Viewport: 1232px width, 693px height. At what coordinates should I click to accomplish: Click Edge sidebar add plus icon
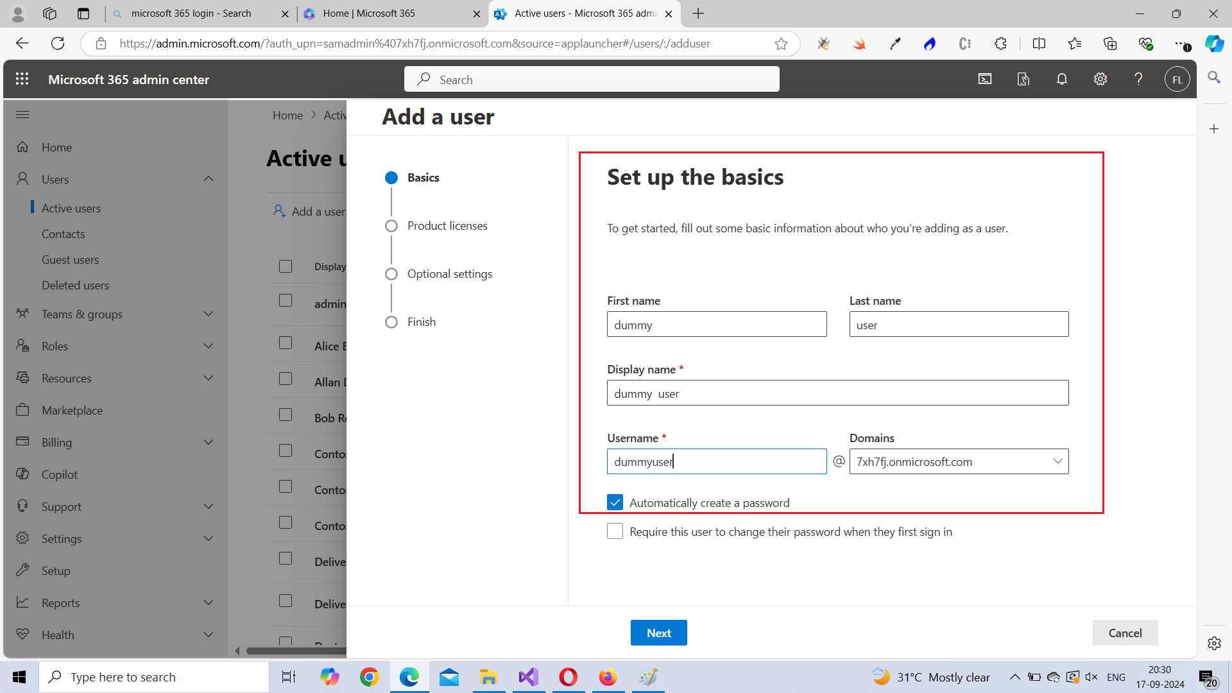tap(1214, 129)
